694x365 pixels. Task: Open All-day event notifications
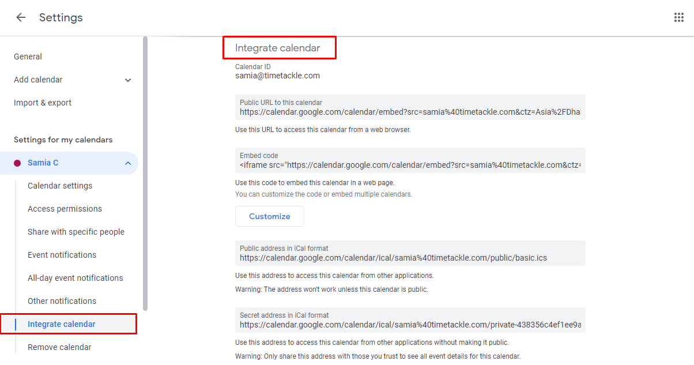[76, 278]
